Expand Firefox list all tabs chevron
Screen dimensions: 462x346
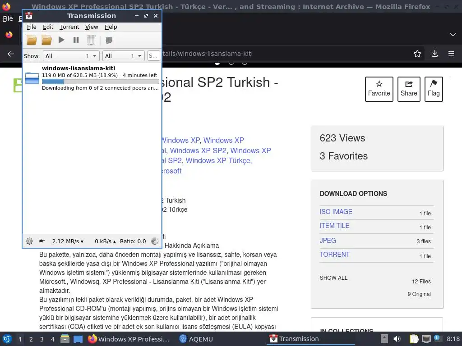[453, 35]
